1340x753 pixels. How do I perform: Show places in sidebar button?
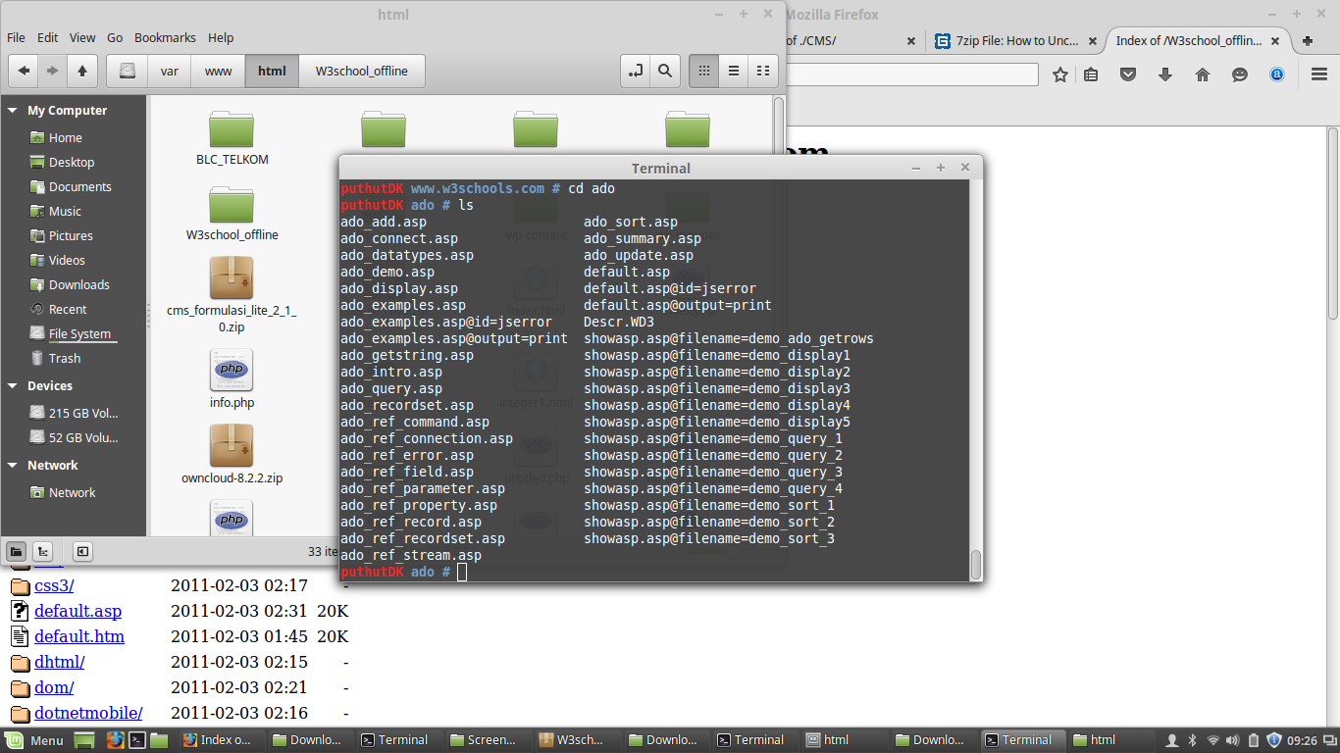(16, 551)
